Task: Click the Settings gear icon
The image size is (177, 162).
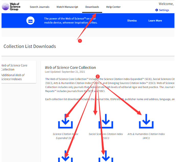Action: [x=157, y=10]
